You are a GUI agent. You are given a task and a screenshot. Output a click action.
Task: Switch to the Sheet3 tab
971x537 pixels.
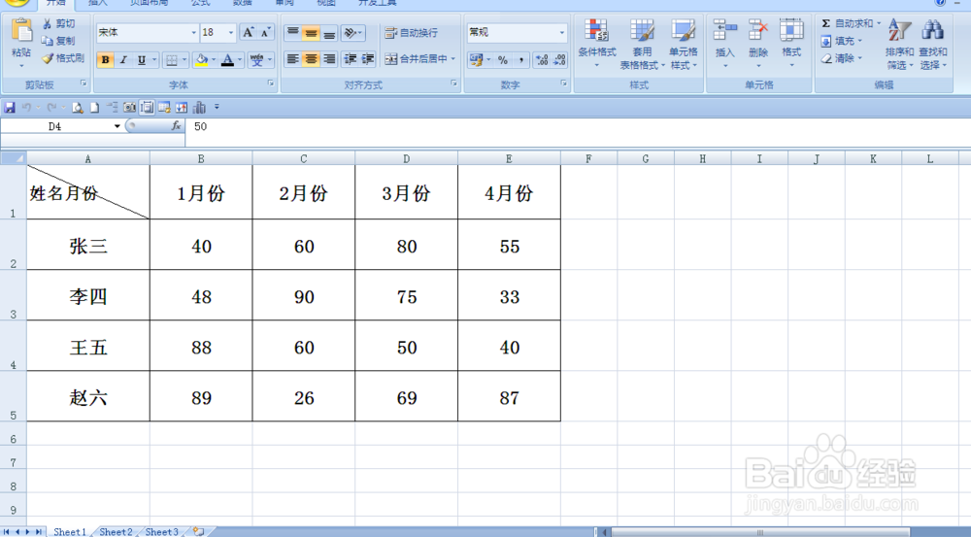tap(161, 531)
